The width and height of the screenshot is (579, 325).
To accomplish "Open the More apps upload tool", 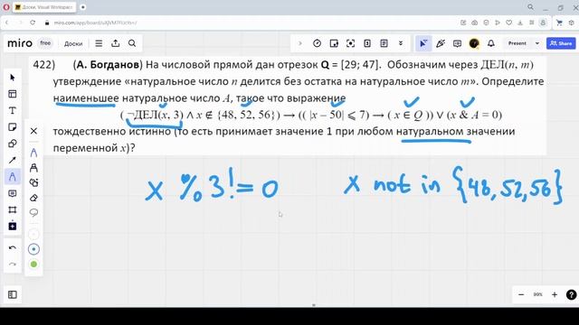I will click(x=12, y=226).
